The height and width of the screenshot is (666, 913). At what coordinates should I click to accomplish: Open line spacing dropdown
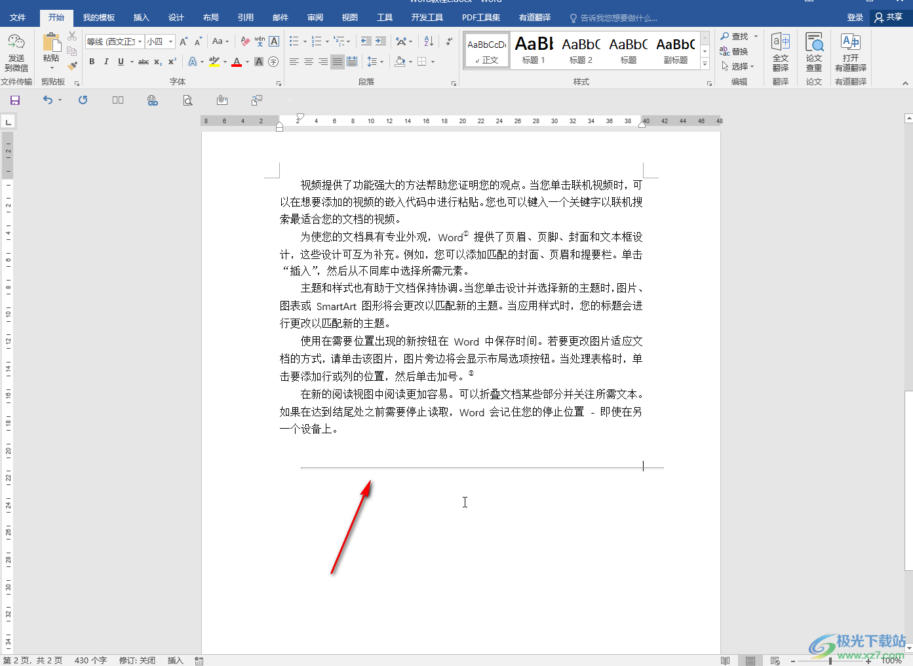point(375,62)
